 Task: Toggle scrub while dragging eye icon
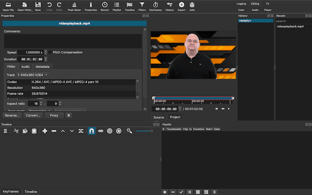click(100, 131)
